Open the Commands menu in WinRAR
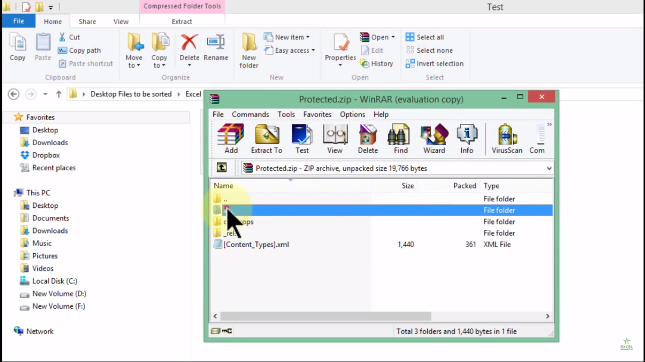The height and width of the screenshot is (362, 645). pyautogui.click(x=250, y=115)
